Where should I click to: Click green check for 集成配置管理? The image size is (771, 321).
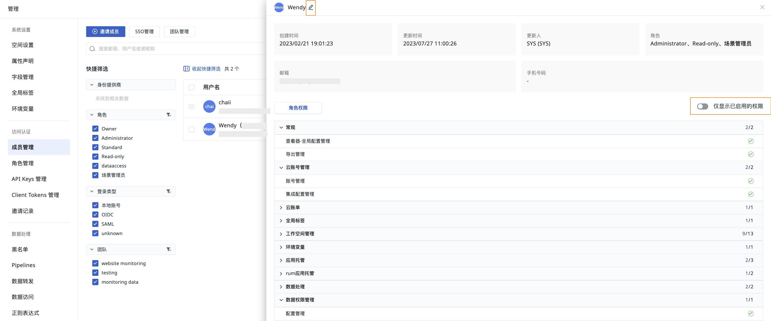coord(750,194)
